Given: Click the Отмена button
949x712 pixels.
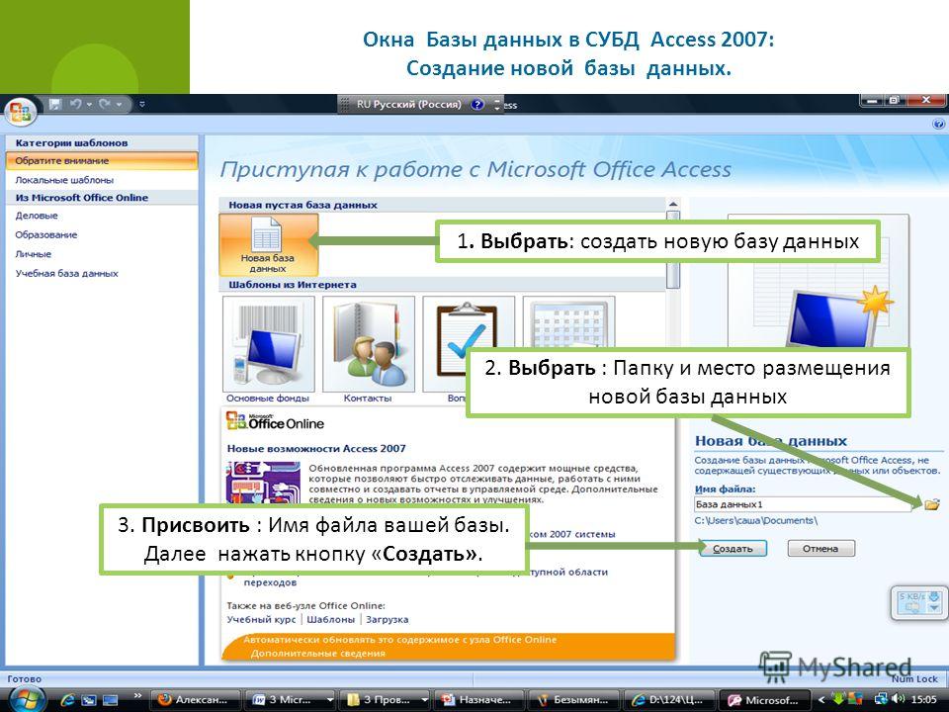Looking at the screenshot, I should click(820, 549).
